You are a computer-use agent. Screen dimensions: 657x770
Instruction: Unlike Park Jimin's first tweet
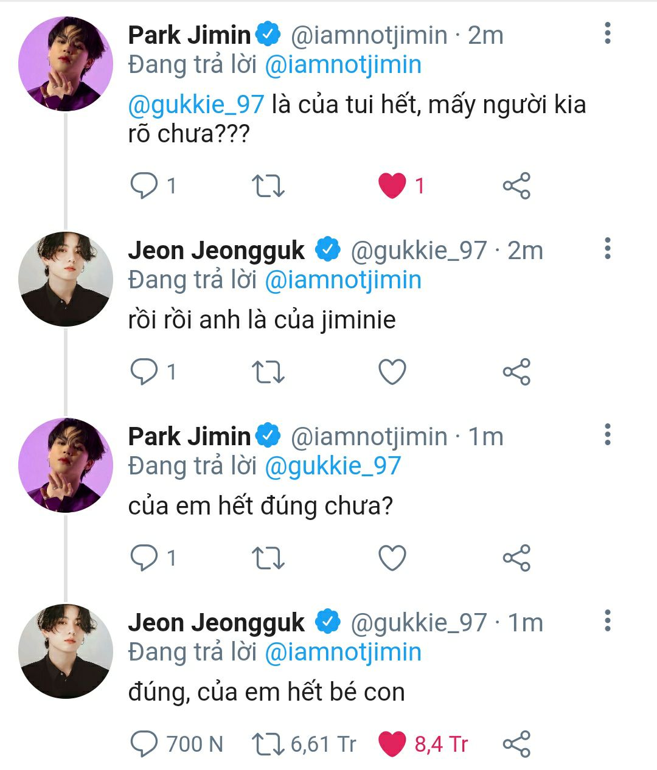tap(392, 186)
